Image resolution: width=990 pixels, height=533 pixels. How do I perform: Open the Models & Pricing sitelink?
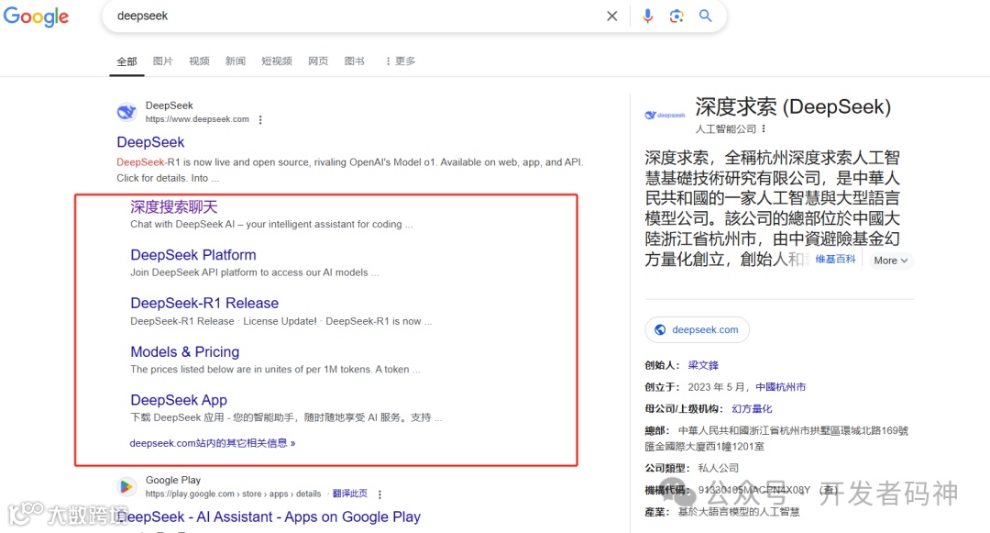point(185,351)
